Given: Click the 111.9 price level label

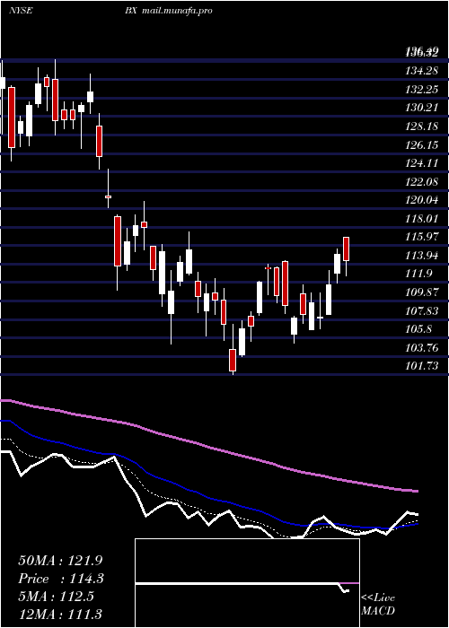Looking at the screenshot, I should tap(419, 274).
